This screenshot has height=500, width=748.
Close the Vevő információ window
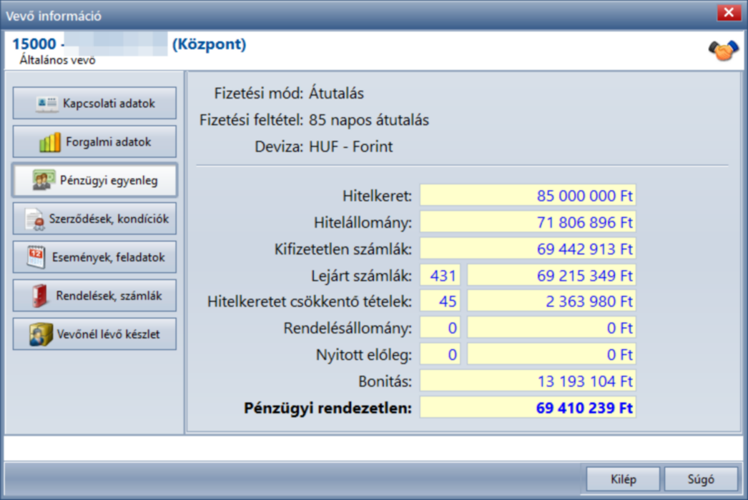point(729,12)
